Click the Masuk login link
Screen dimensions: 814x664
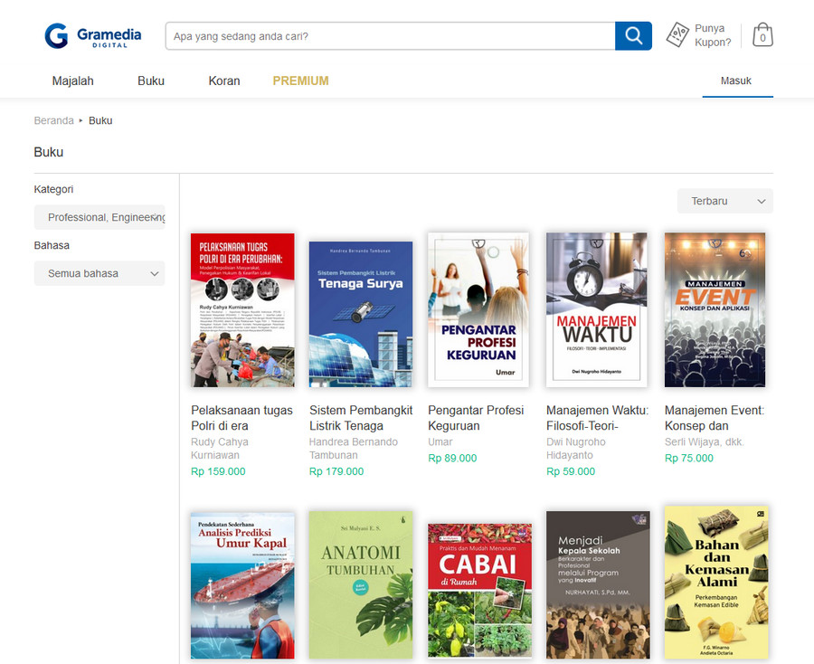[x=736, y=81]
